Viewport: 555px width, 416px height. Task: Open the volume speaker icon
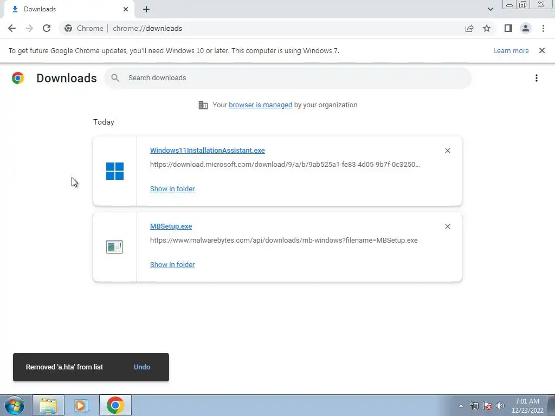click(x=500, y=406)
